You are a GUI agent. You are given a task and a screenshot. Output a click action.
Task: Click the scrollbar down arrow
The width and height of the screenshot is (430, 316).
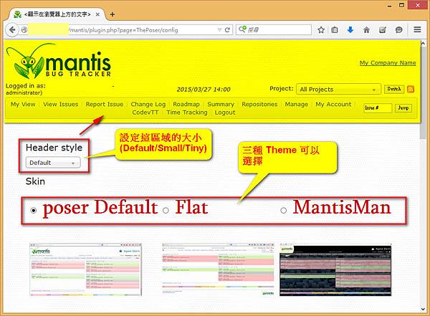tap(423, 309)
